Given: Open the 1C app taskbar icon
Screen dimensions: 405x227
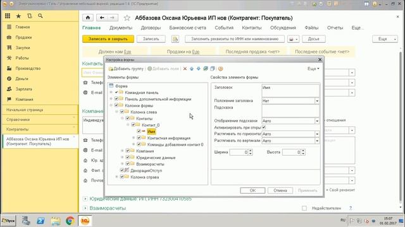Looking at the screenshot, I should (85, 221).
